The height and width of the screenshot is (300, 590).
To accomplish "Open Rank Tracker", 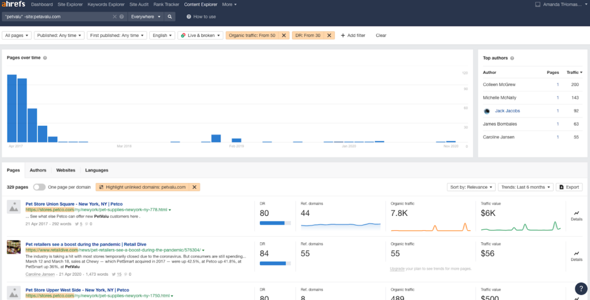I will click(167, 5).
